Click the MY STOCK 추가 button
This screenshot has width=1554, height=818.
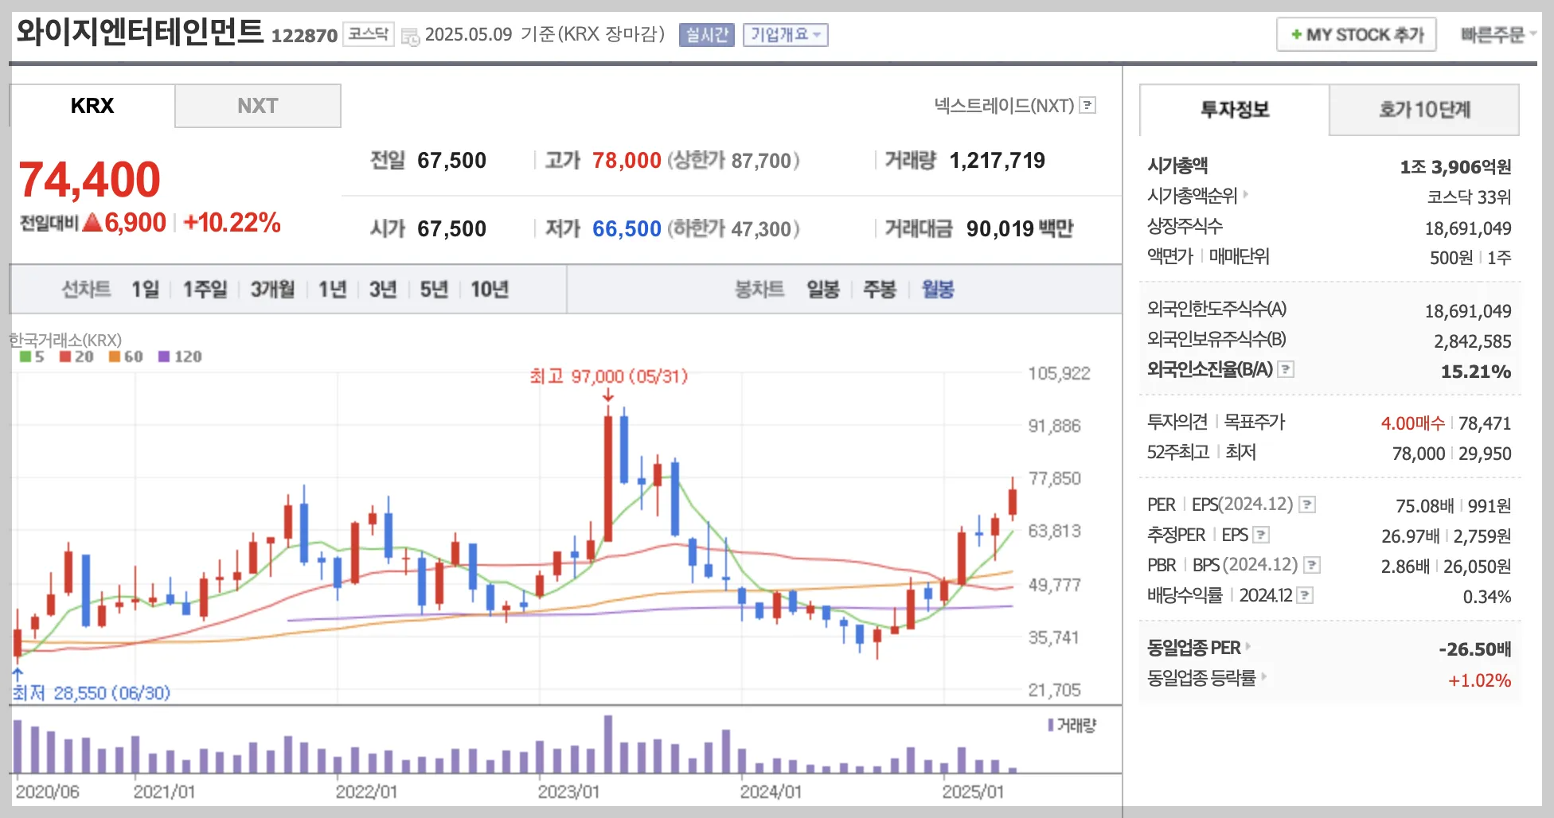pos(1357,35)
